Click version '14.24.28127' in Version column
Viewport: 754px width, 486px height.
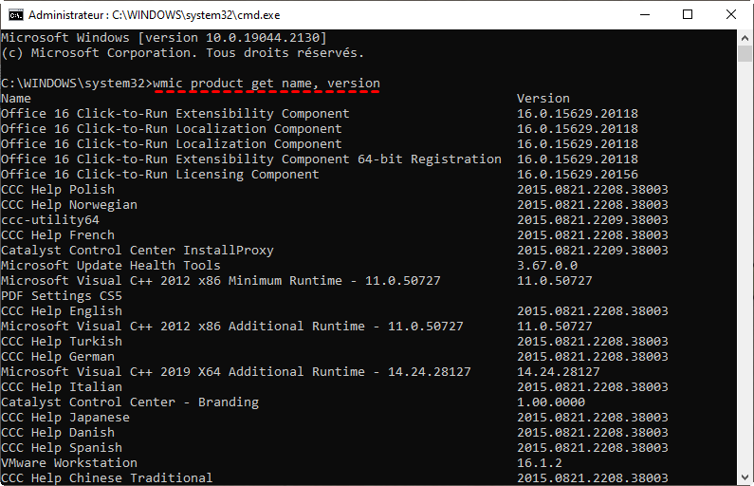[x=559, y=372]
